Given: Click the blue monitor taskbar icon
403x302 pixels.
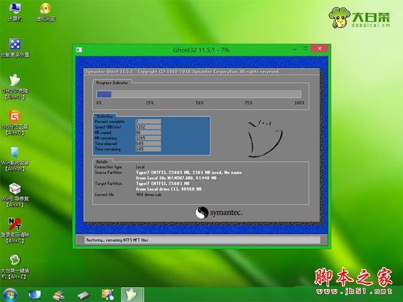Looking at the screenshot, I should point(35,295).
